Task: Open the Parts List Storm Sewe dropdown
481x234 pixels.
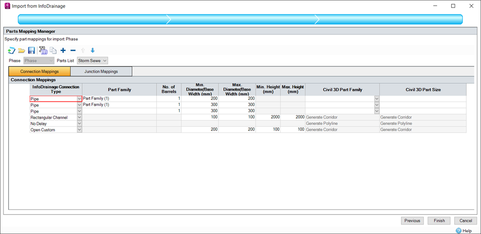Action: pos(93,60)
